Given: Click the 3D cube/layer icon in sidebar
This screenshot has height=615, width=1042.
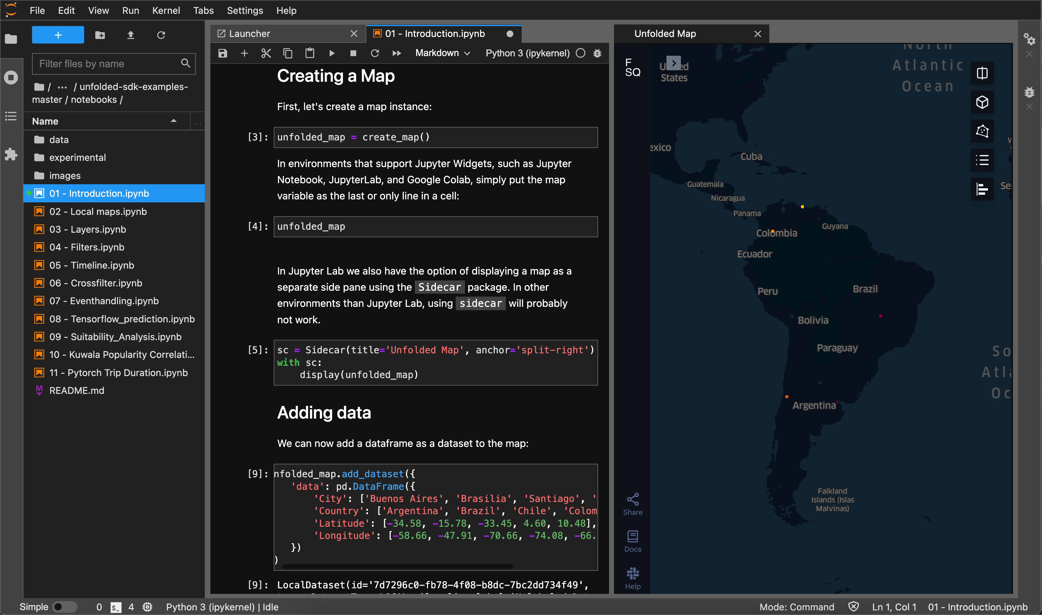Looking at the screenshot, I should (983, 102).
